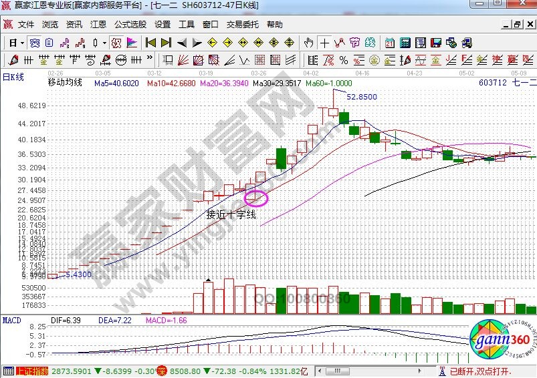Toggle the candlestick chart style button
The image size is (537, 378).
(95, 43)
